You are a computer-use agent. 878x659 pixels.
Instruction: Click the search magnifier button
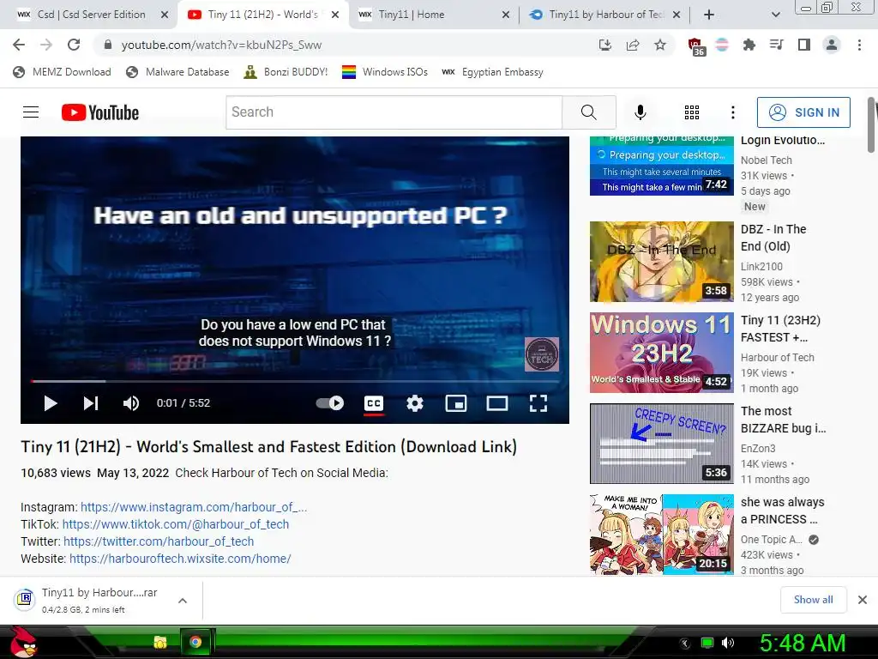pos(589,112)
